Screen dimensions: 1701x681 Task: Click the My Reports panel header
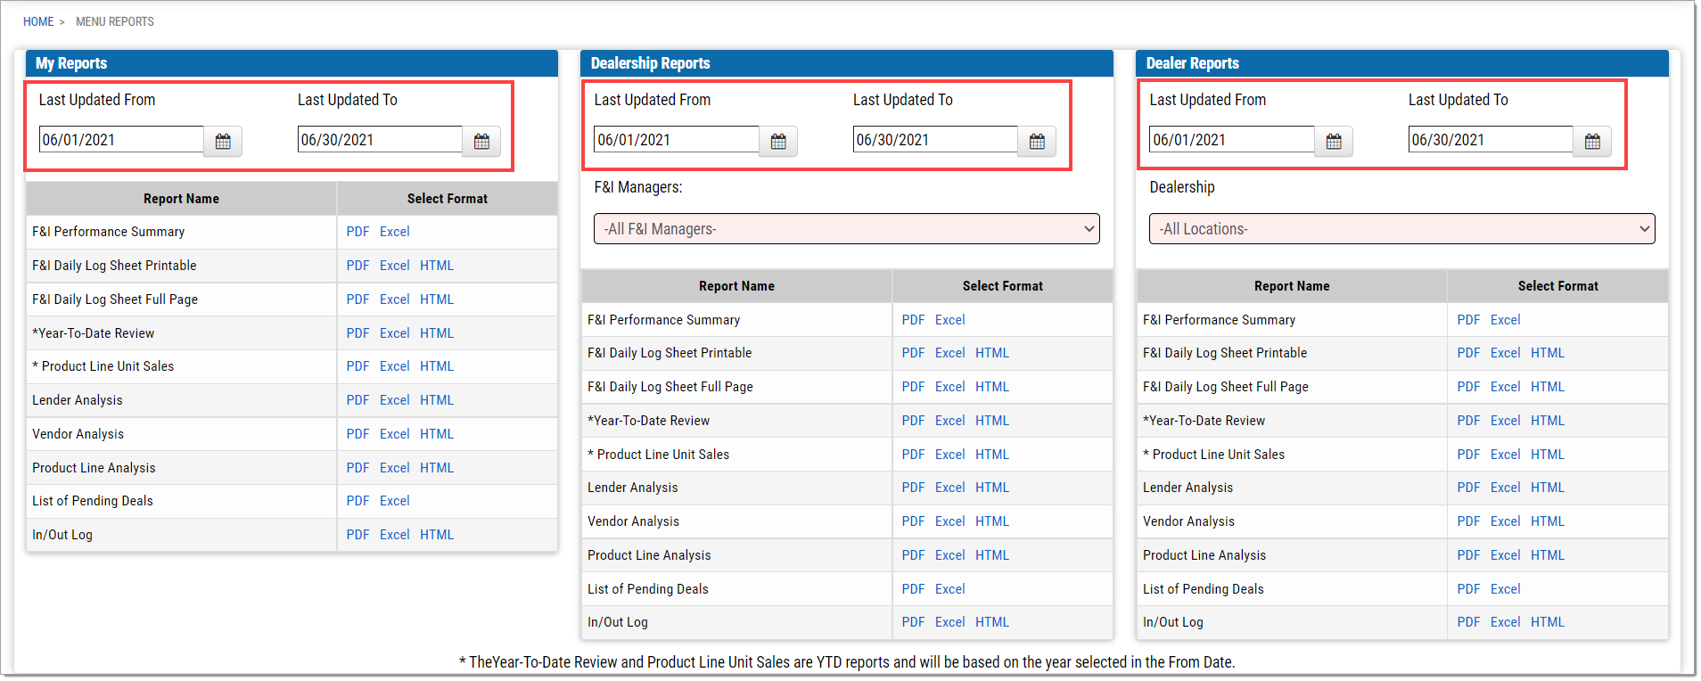point(292,63)
